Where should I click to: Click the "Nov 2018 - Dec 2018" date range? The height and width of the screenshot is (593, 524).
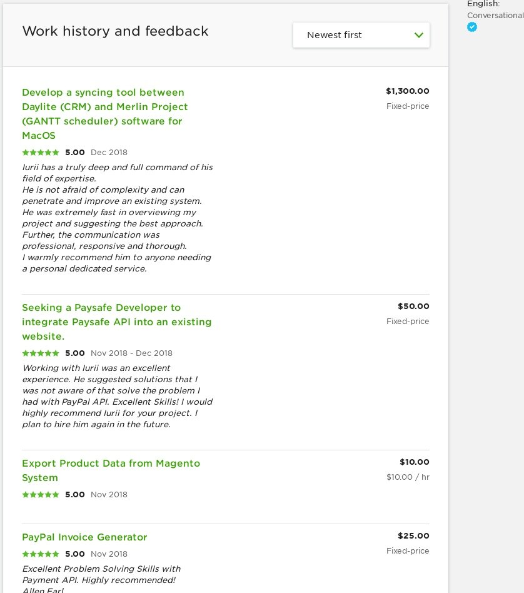click(131, 353)
